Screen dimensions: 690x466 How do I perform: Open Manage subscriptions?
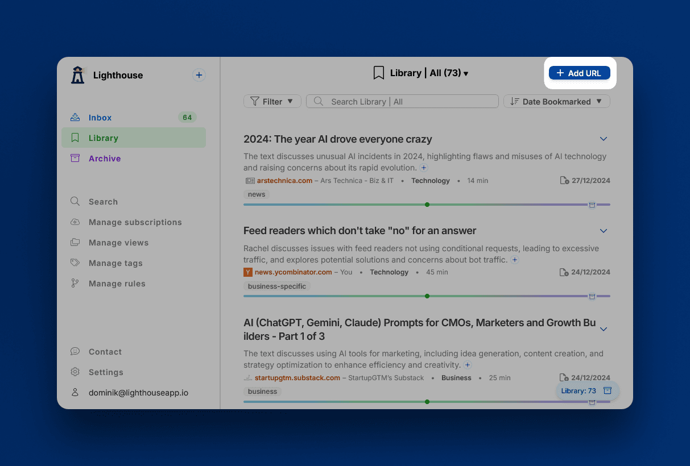135,222
